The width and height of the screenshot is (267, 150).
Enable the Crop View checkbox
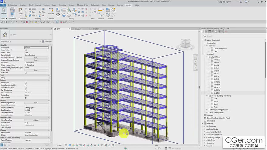(26, 83)
